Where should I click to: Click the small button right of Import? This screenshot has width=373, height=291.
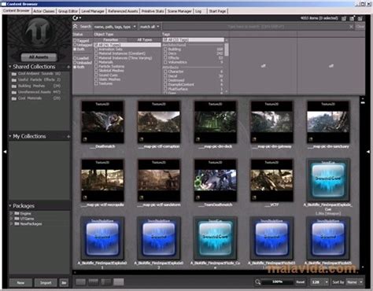pyautogui.click(x=64, y=282)
